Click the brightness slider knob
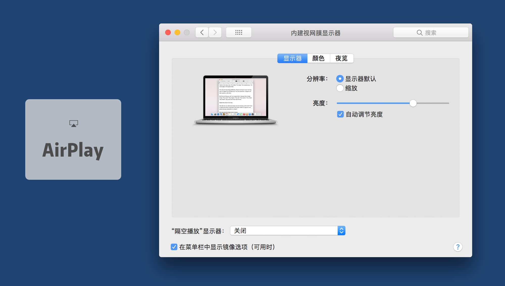Image resolution: width=505 pixels, height=286 pixels. tap(413, 103)
